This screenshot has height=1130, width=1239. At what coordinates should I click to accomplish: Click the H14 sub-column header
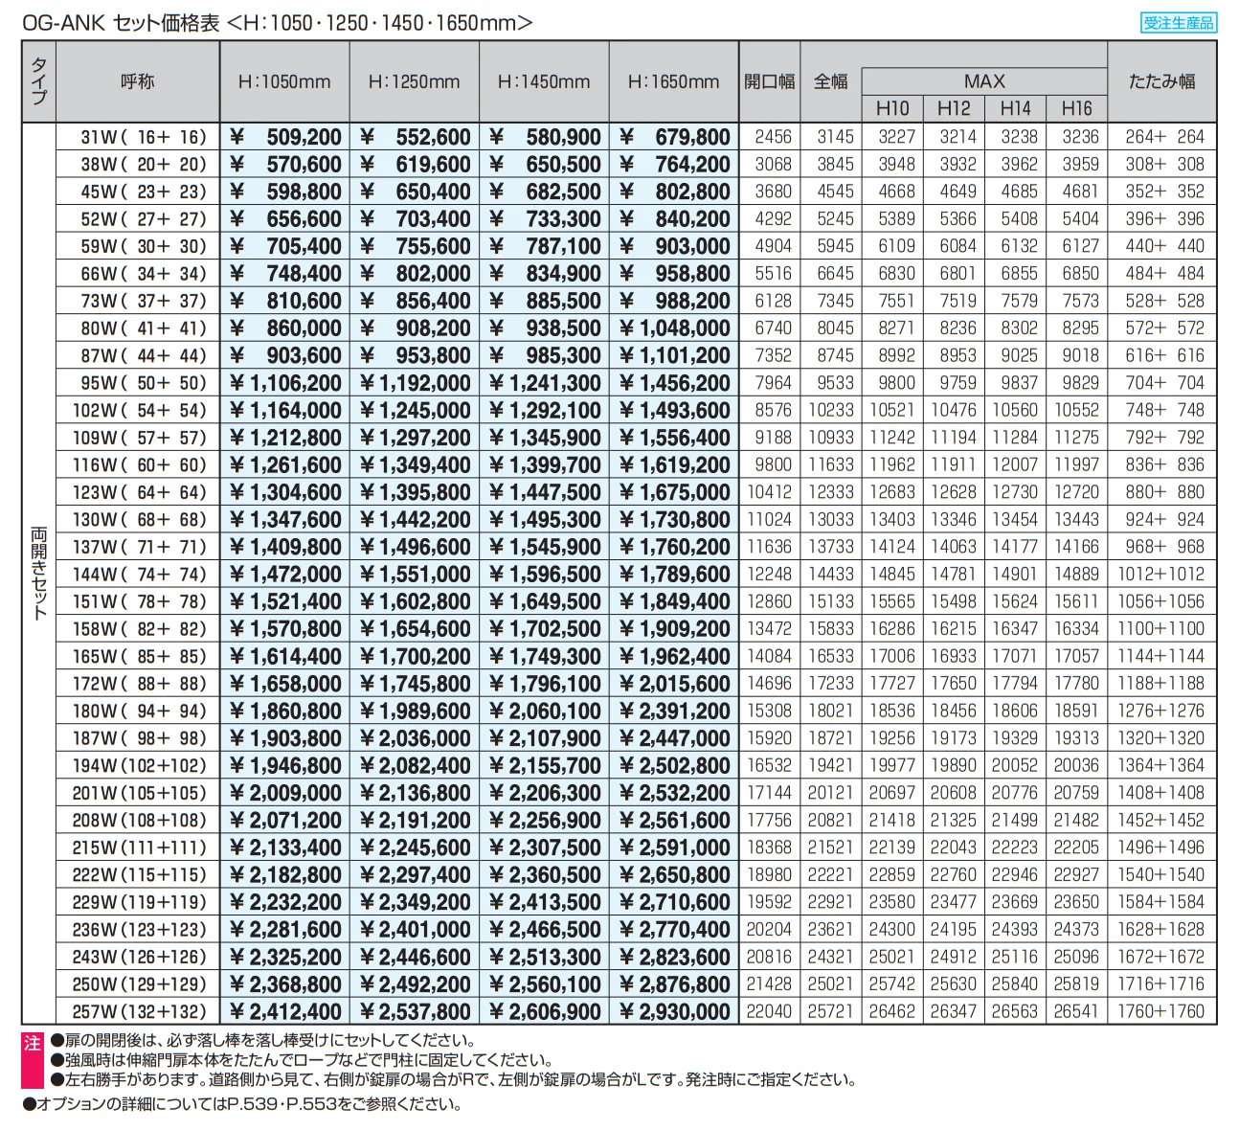click(1015, 108)
